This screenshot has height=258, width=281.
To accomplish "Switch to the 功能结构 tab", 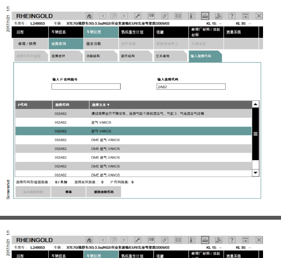I will (x=101, y=56).
